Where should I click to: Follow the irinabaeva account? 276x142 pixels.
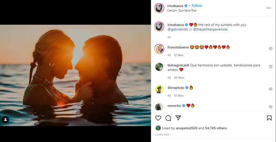[197, 6]
